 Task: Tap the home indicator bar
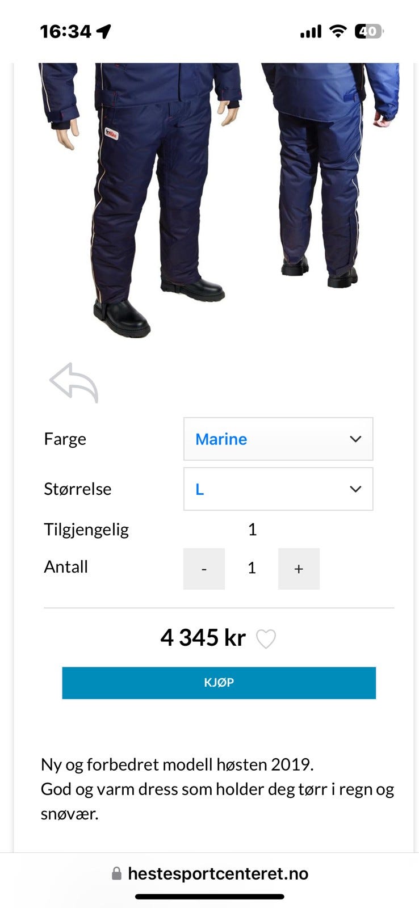[209, 897]
